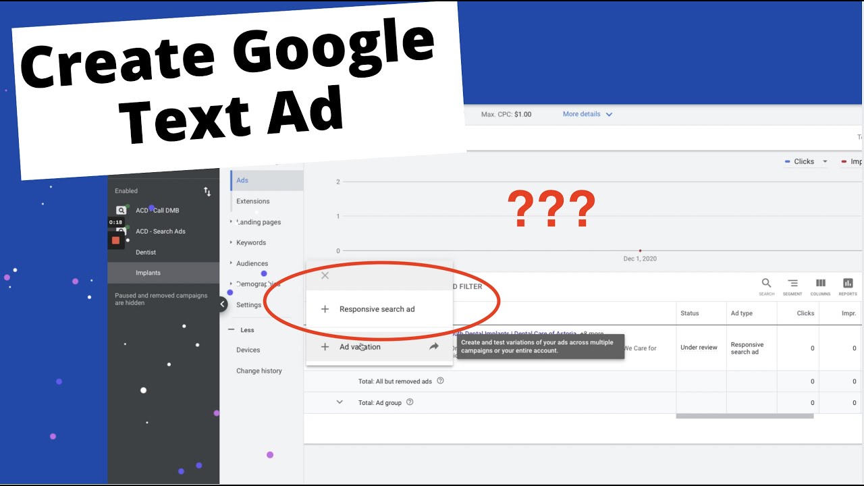This screenshot has height=486, width=864.
Task: Click plus icon beside Ad variation
Action: [x=325, y=347]
